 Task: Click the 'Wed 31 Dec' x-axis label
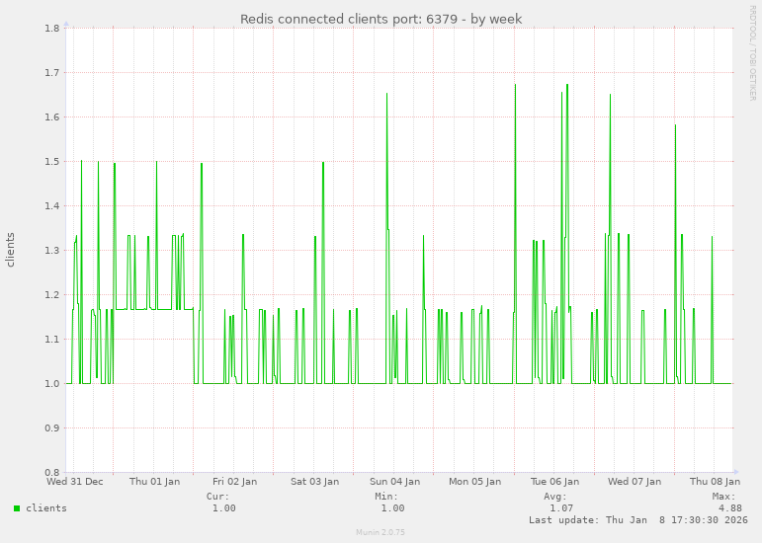pyautogui.click(x=75, y=482)
